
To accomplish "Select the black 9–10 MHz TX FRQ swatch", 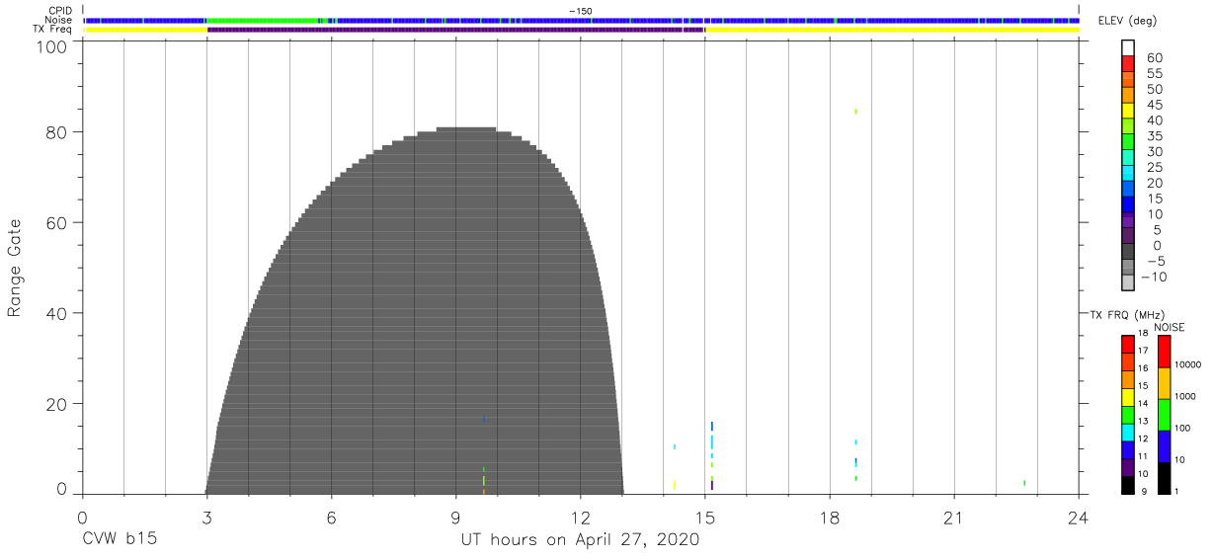I will (1127, 484).
